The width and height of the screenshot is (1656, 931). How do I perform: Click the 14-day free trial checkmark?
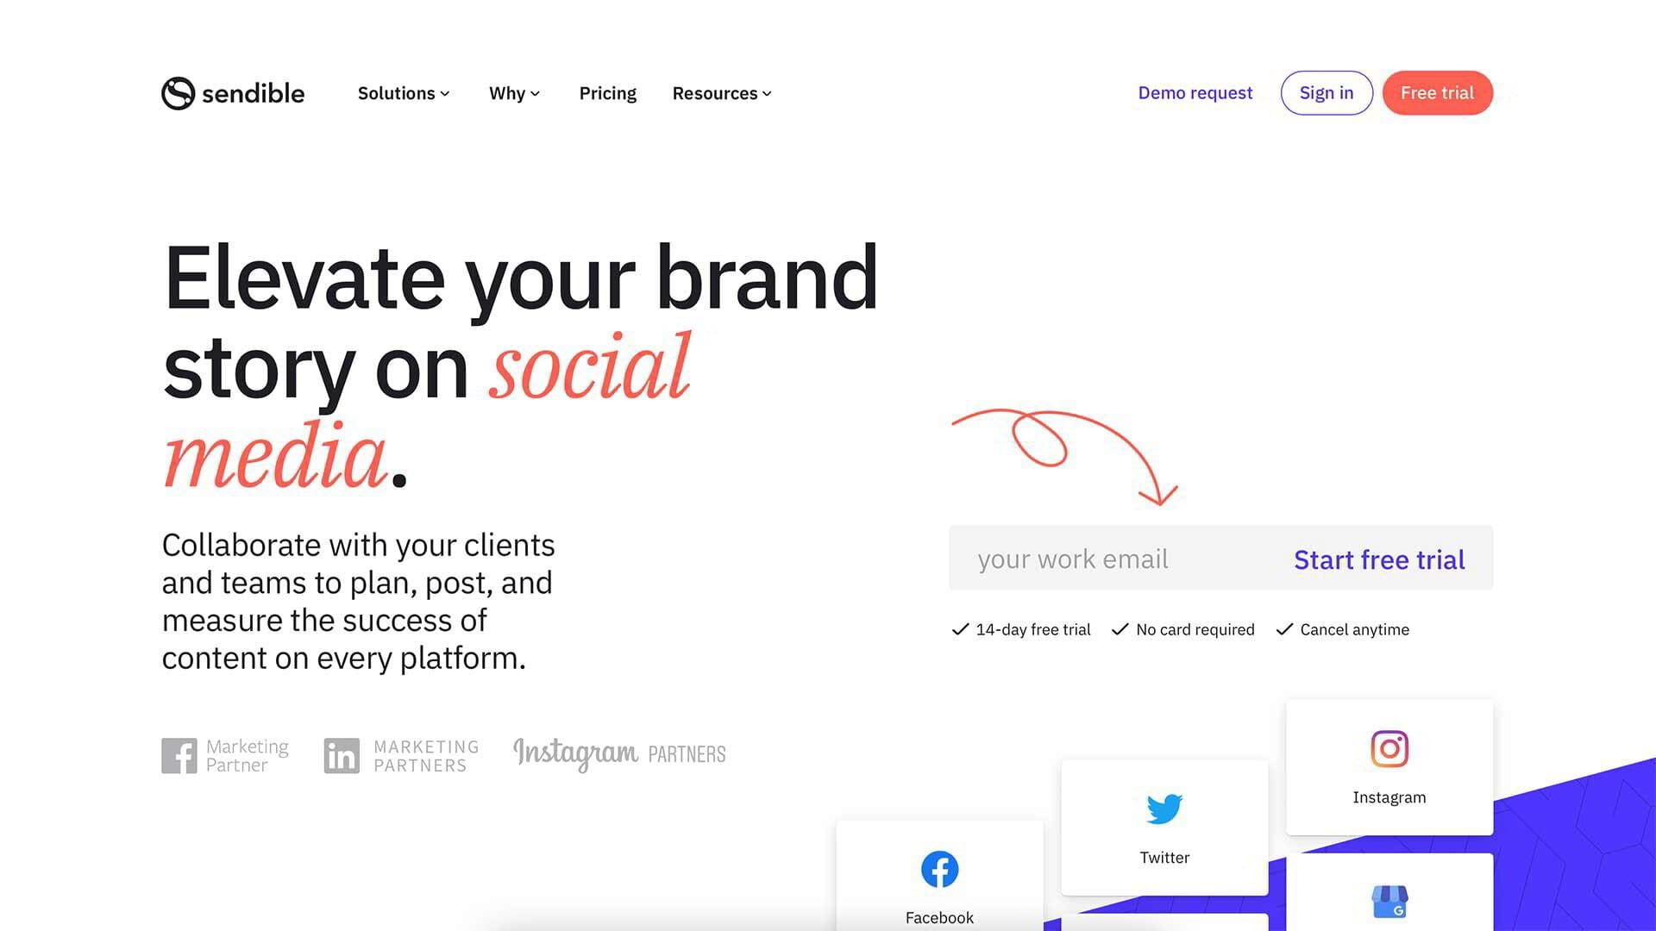point(957,628)
